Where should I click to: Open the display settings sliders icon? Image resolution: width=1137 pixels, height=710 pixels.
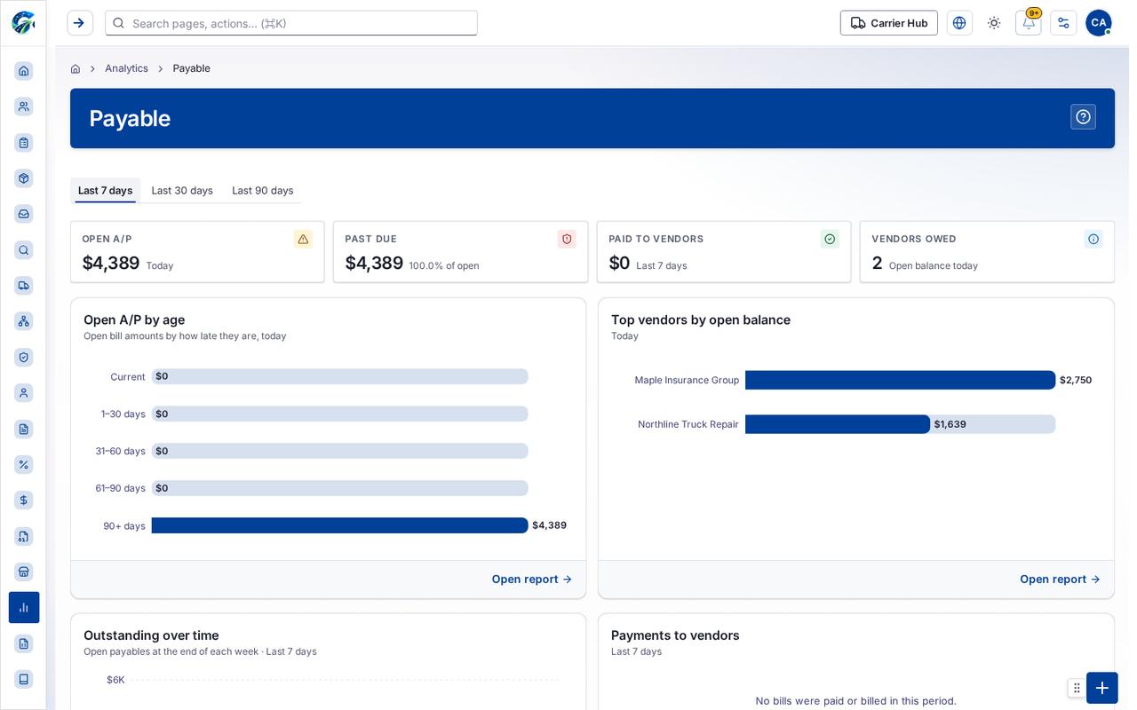tap(1063, 23)
